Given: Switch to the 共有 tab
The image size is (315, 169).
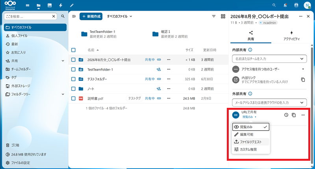Looking at the screenshot, I should pyautogui.click(x=251, y=36).
